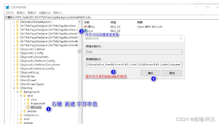Collapse the Directory key
The width and height of the screenshot is (219, 124).
[14, 88]
